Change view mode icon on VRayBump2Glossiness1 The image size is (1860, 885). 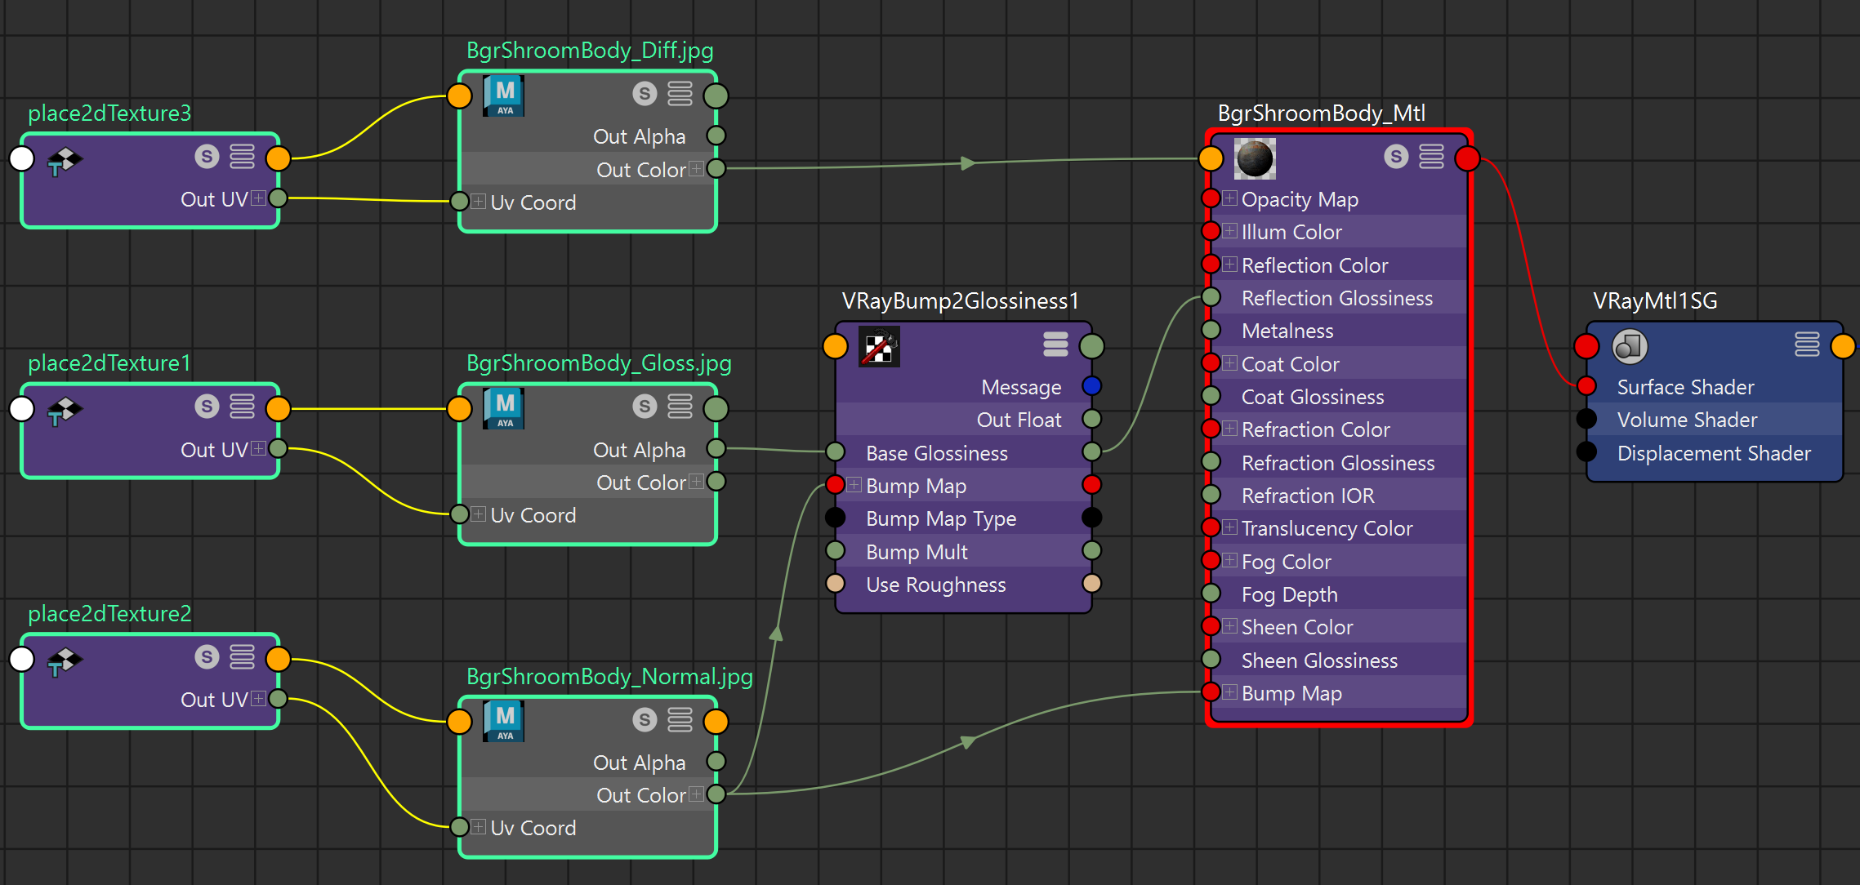(x=1055, y=345)
